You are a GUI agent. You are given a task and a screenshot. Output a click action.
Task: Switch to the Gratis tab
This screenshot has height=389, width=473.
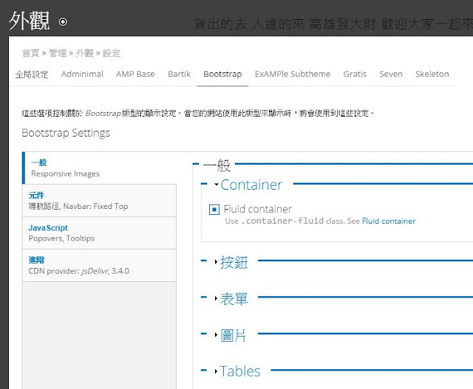point(355,74)
